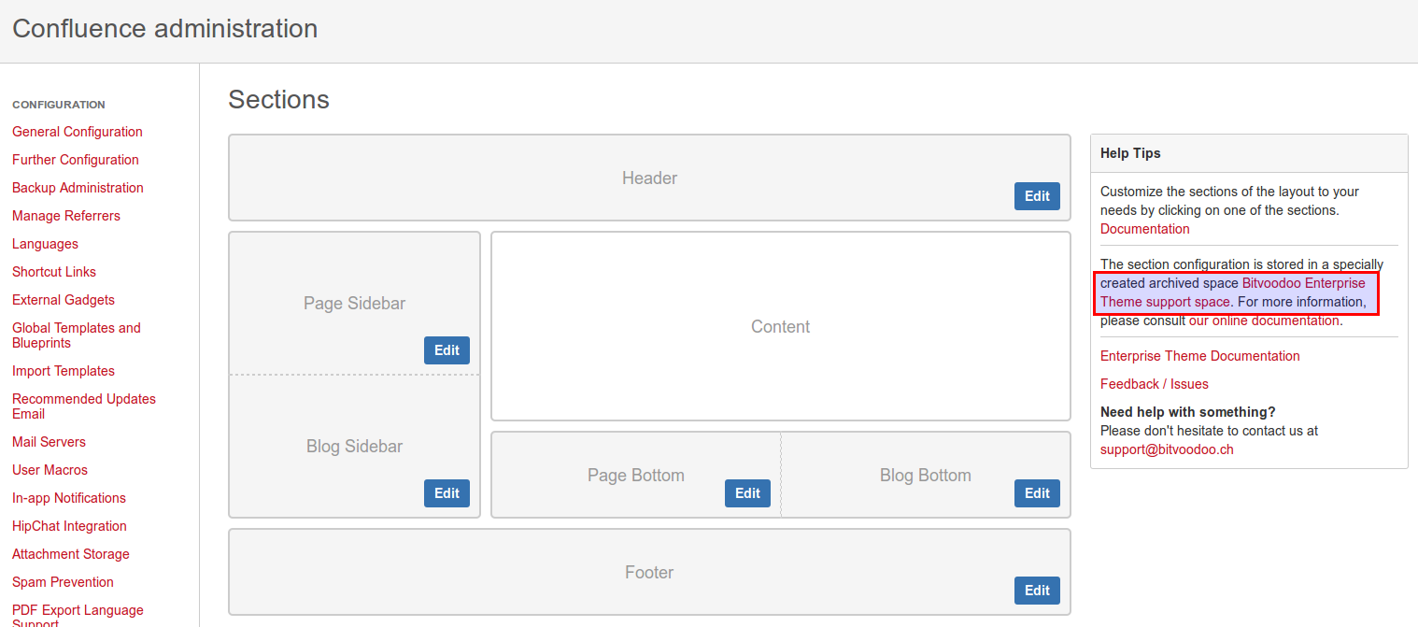Go to Mail Servers settings

(x=49, y=442)
